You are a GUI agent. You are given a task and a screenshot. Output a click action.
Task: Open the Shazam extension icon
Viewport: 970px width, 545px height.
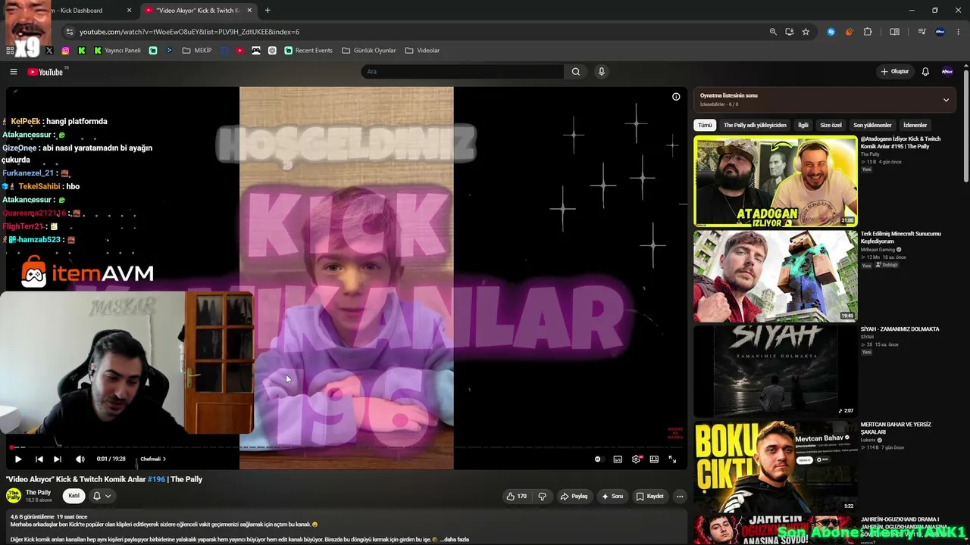(831, 32)
